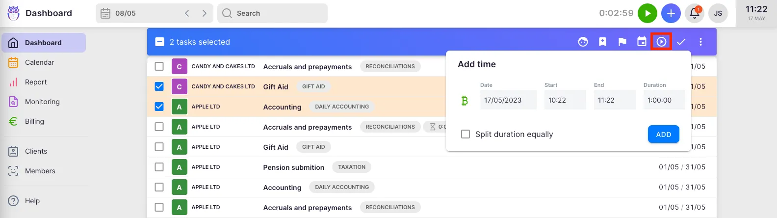Click the smiley face assign icon
The width and height of the screenshot is (777, 218).
(x=583, y=42)
